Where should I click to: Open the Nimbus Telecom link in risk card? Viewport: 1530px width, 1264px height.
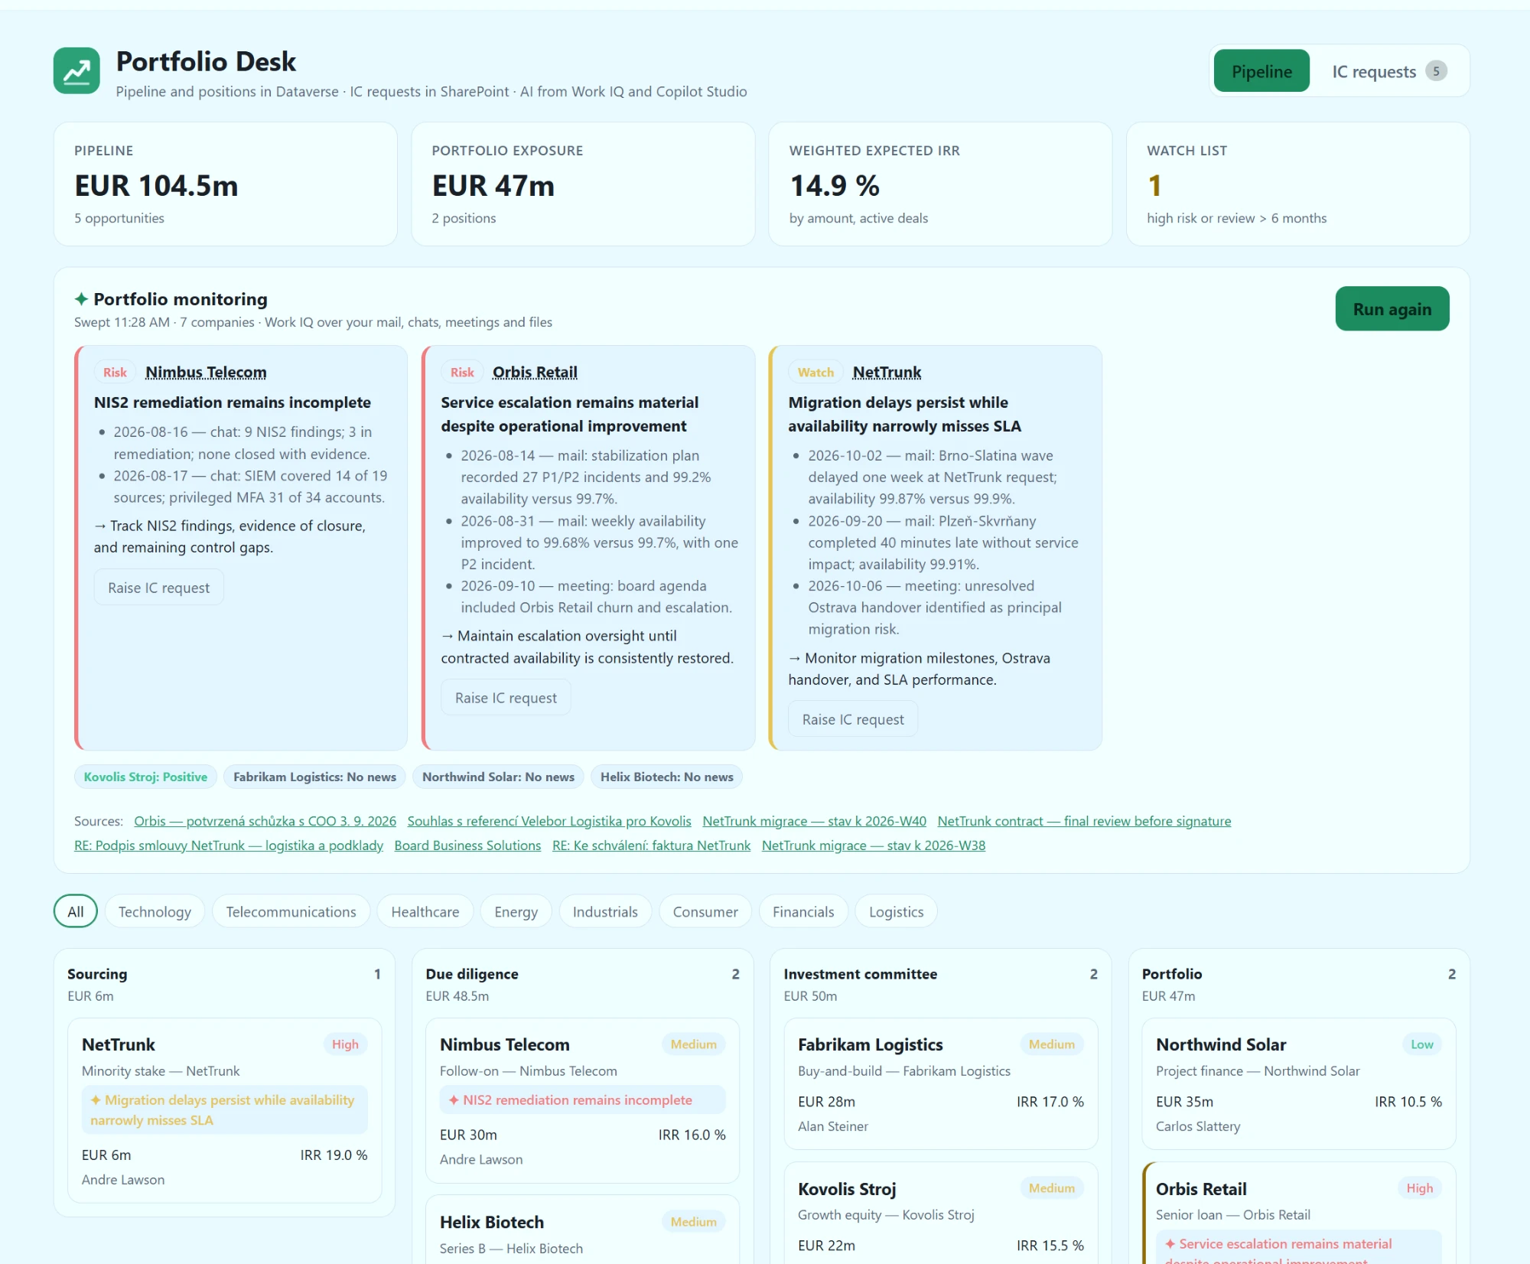[x=206, y=373]
